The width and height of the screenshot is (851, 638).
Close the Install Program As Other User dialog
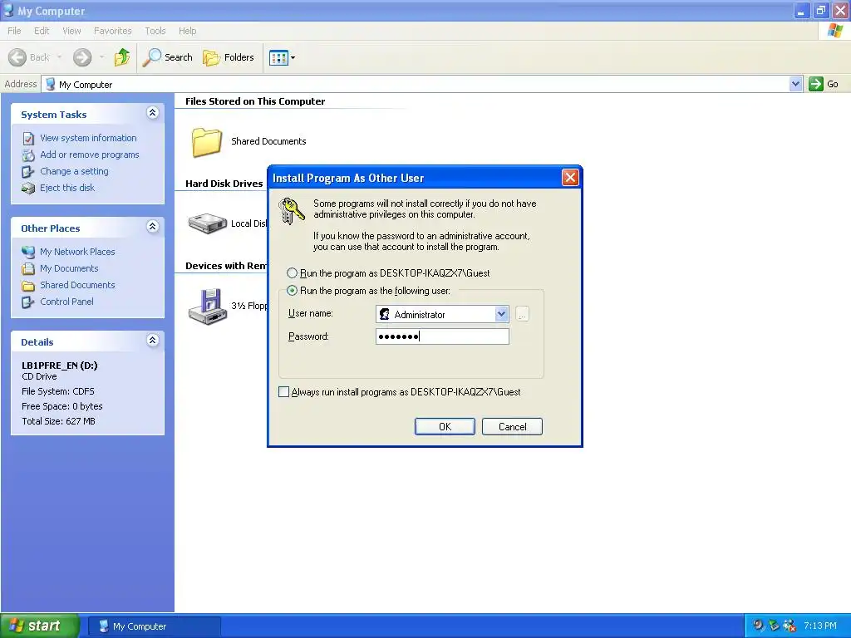pos(570,178)
